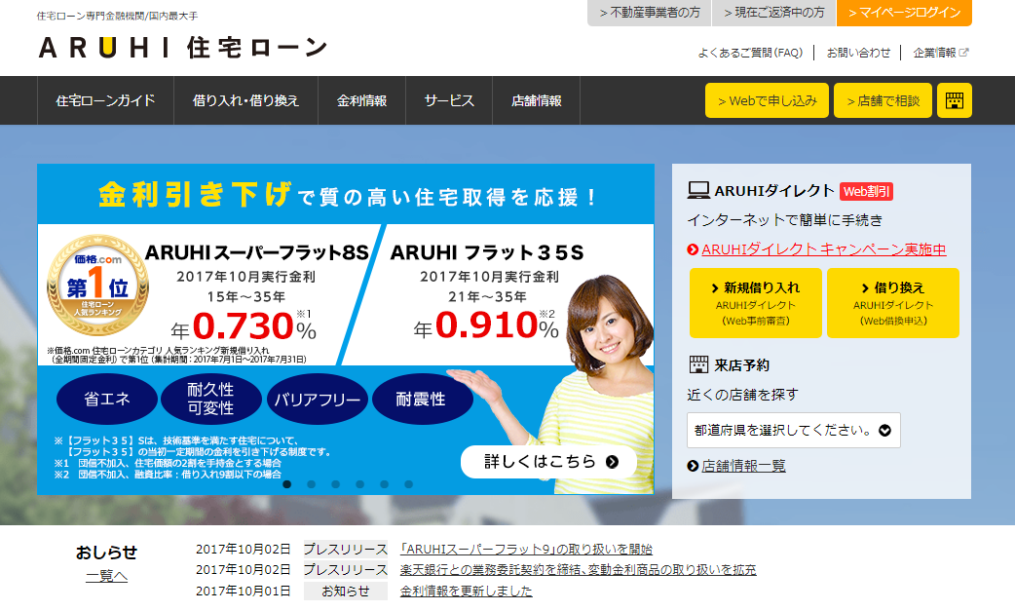Select the 不動産事業者の方 tab
The image size is (1015, 611).
[650, 13]
